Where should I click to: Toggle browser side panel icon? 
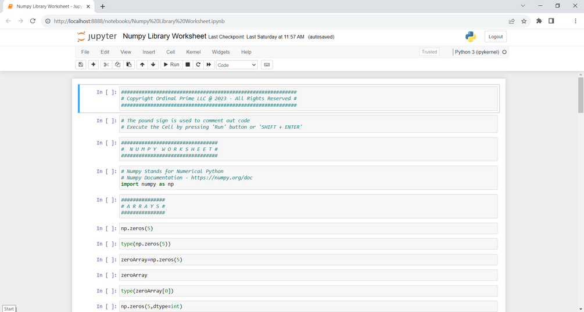551,21
